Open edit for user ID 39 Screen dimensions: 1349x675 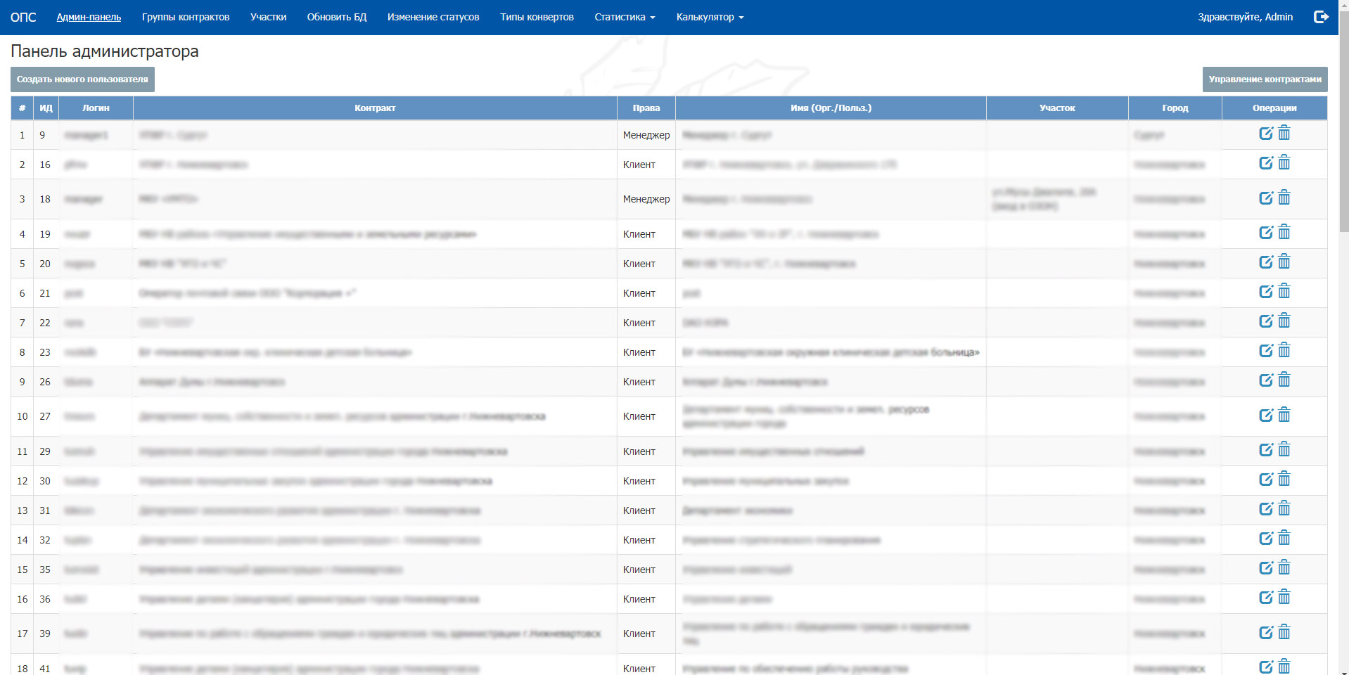[x=1265, y=633]
